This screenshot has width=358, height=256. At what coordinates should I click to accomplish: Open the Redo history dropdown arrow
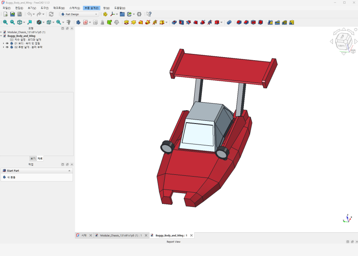(x=43, y=14)
